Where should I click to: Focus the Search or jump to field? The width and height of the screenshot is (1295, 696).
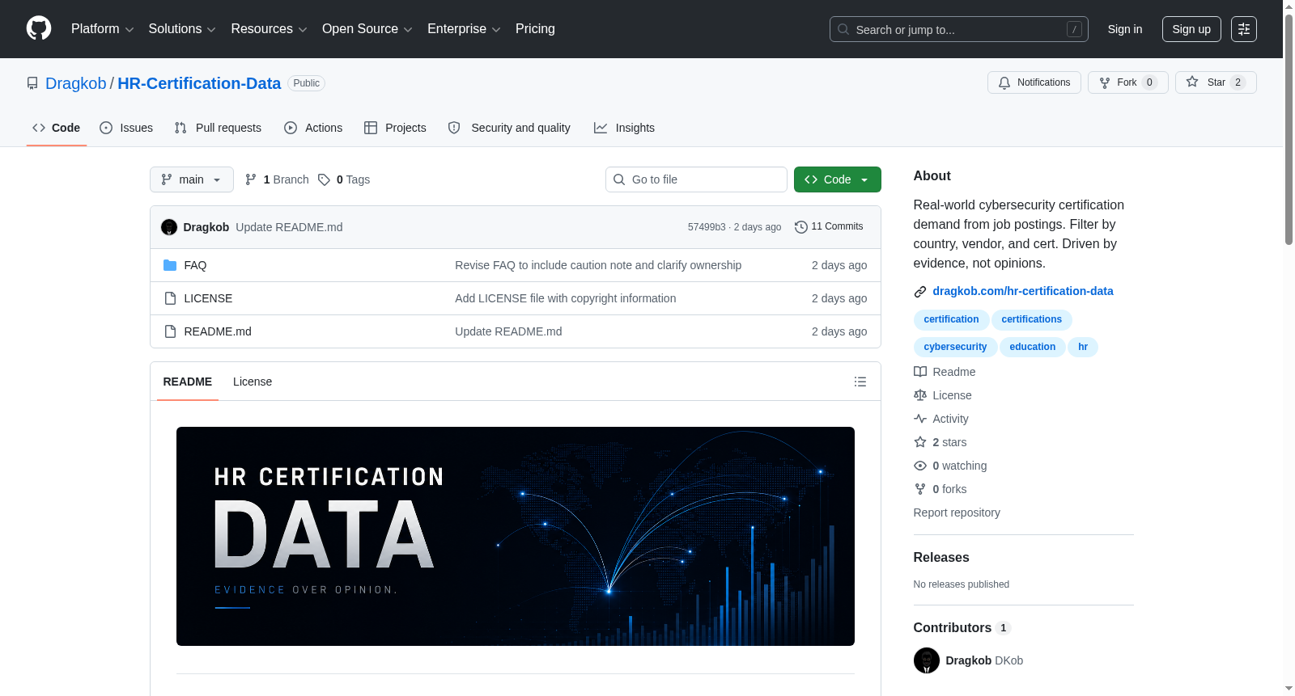point(958,29)
